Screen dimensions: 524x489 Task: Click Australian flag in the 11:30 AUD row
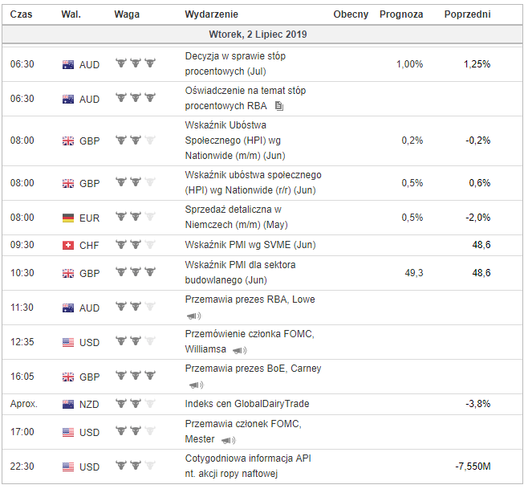point(68,308)
